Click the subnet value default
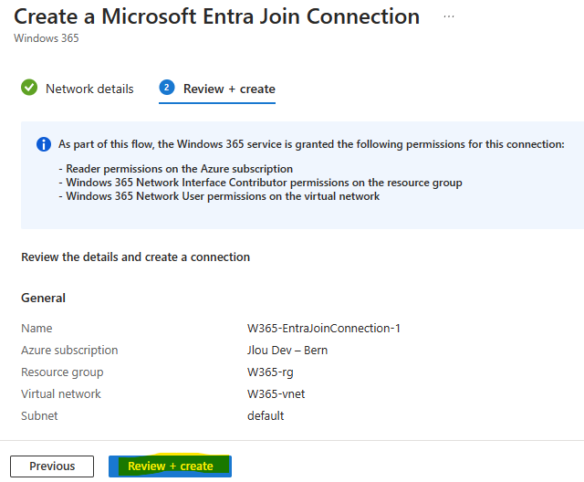The height and width of the screenshot is (482, 584). [x=266, y=415]
